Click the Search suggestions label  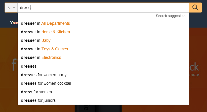coord(172,16)
